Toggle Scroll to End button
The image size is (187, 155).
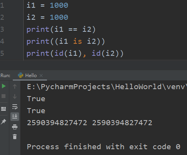(x=15, y=117)
